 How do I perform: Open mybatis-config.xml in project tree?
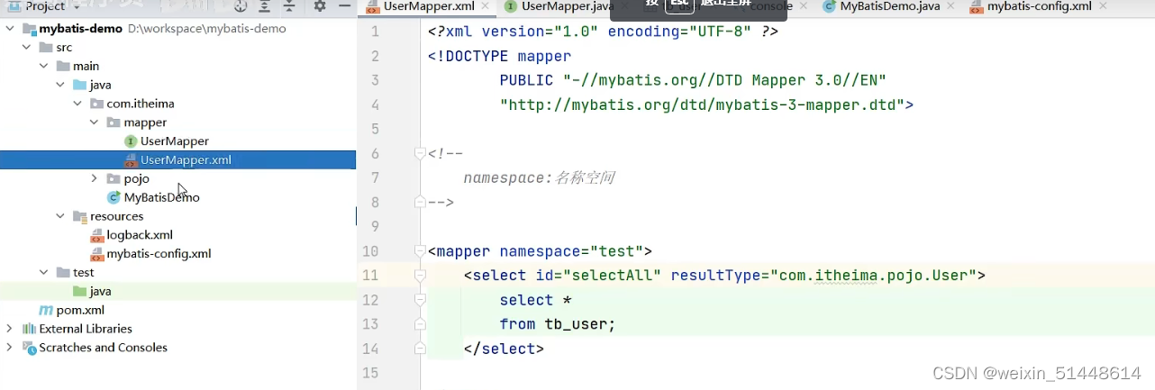(159, 253)
